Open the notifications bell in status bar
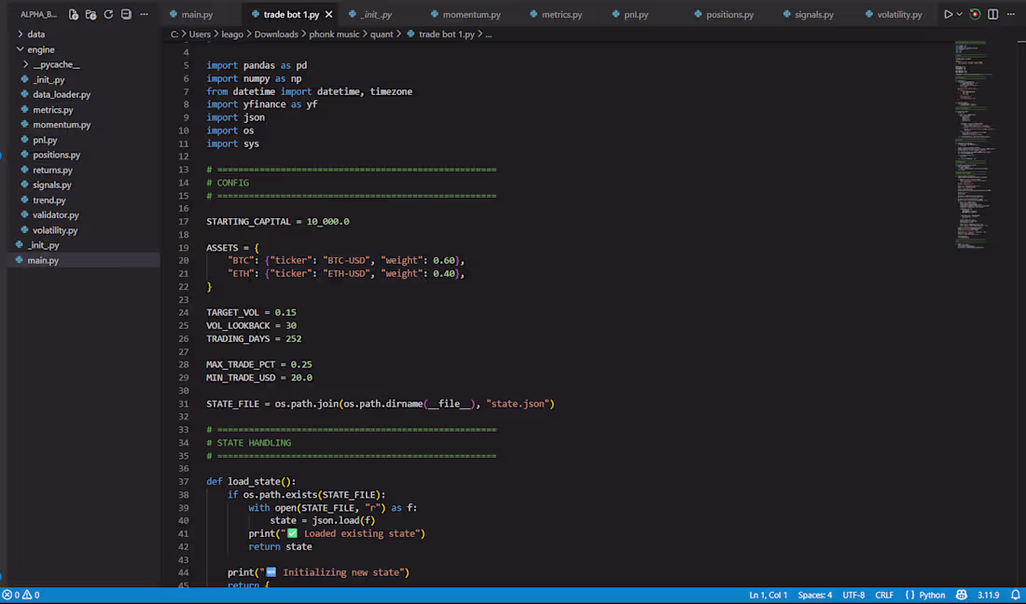The height and width of the screenshot is (604, 1026). click(1015, 595)
